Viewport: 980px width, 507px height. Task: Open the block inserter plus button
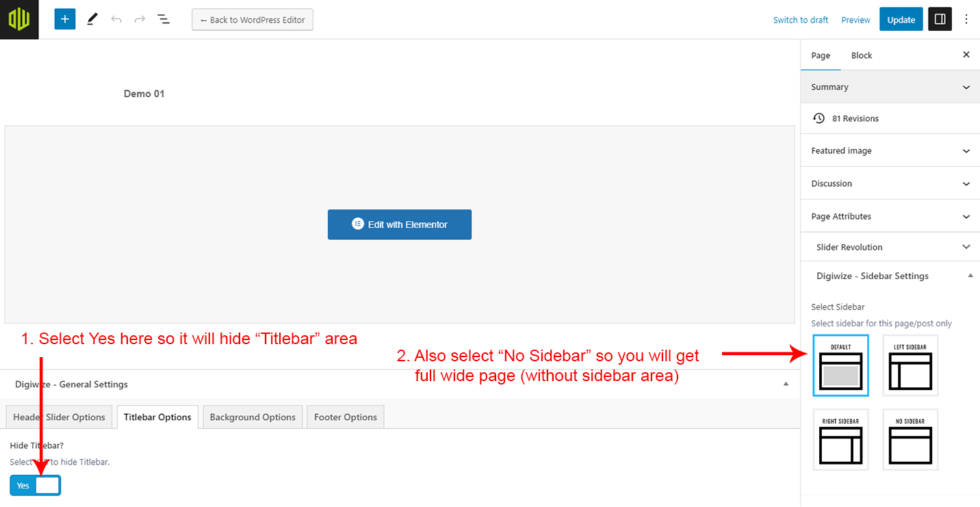(65, 19)
